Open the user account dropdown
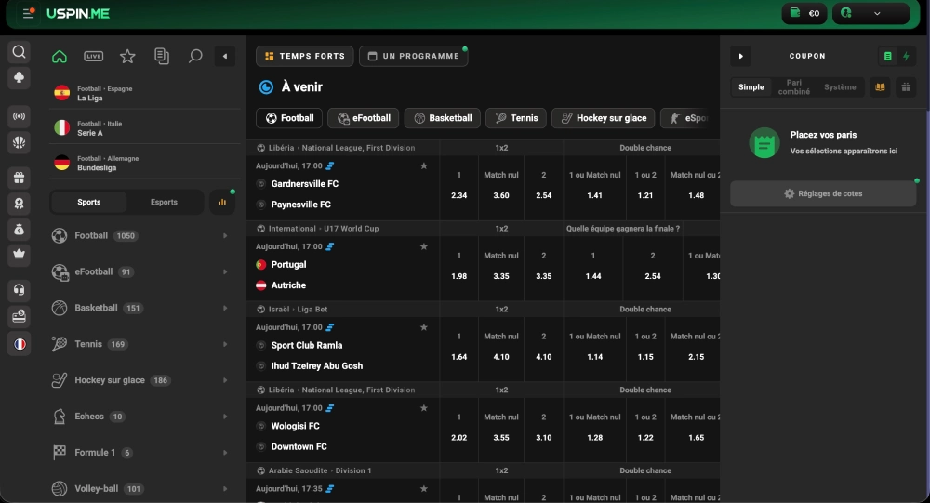The height and width of the screenshot is (503, 930). click(x=870, y=13)
